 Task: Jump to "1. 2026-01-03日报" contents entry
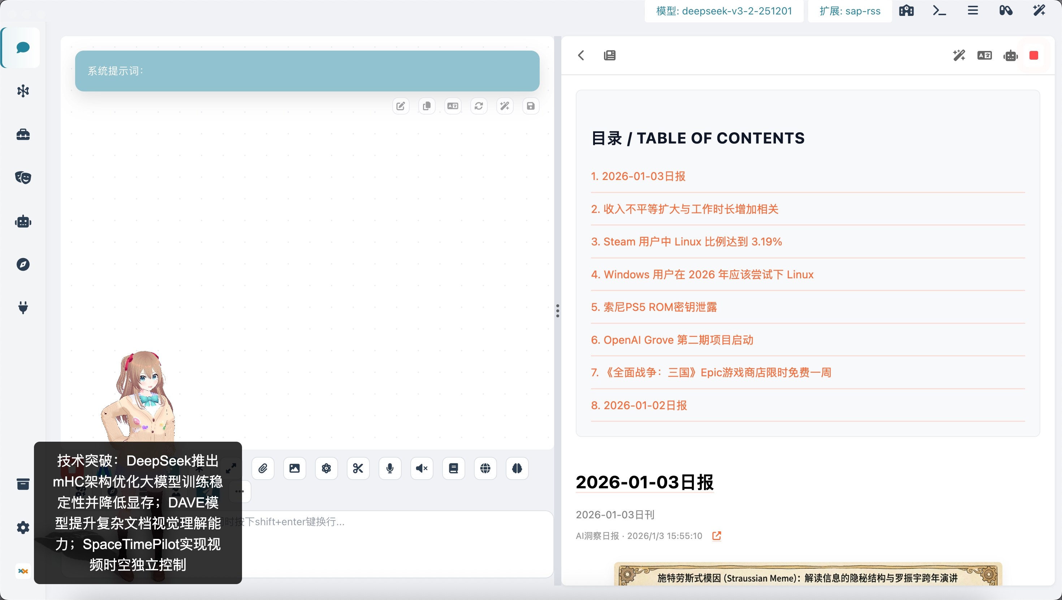point(638,177)
